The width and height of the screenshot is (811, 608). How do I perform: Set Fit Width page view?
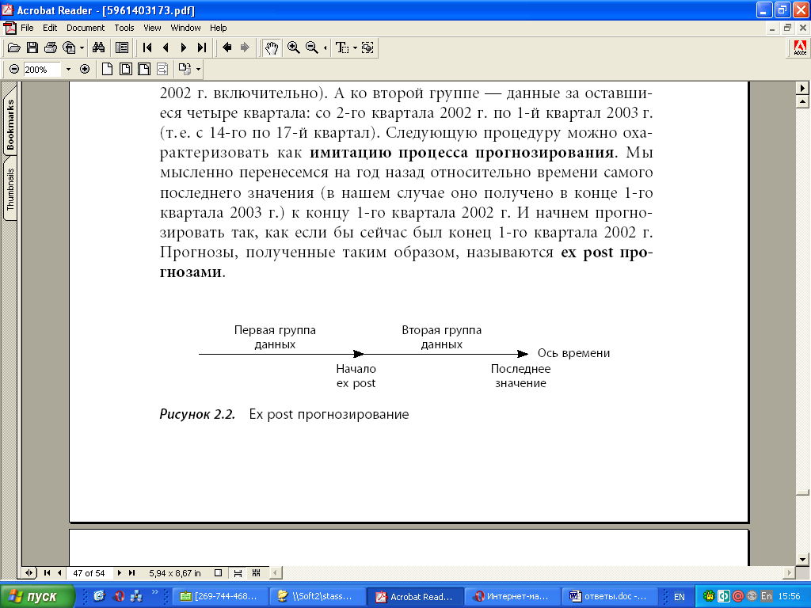[x=144, y=69]
